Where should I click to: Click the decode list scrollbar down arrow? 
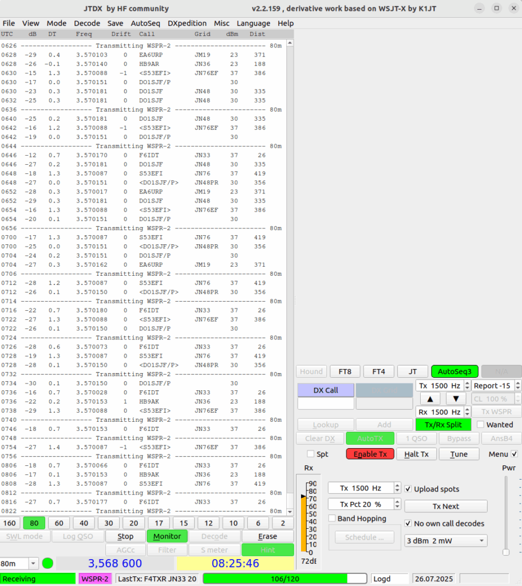click(x=290, y=511)
